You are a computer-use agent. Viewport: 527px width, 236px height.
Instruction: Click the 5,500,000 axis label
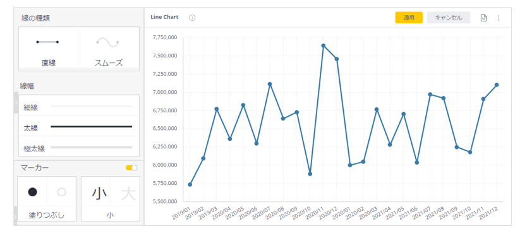[165, 201]
